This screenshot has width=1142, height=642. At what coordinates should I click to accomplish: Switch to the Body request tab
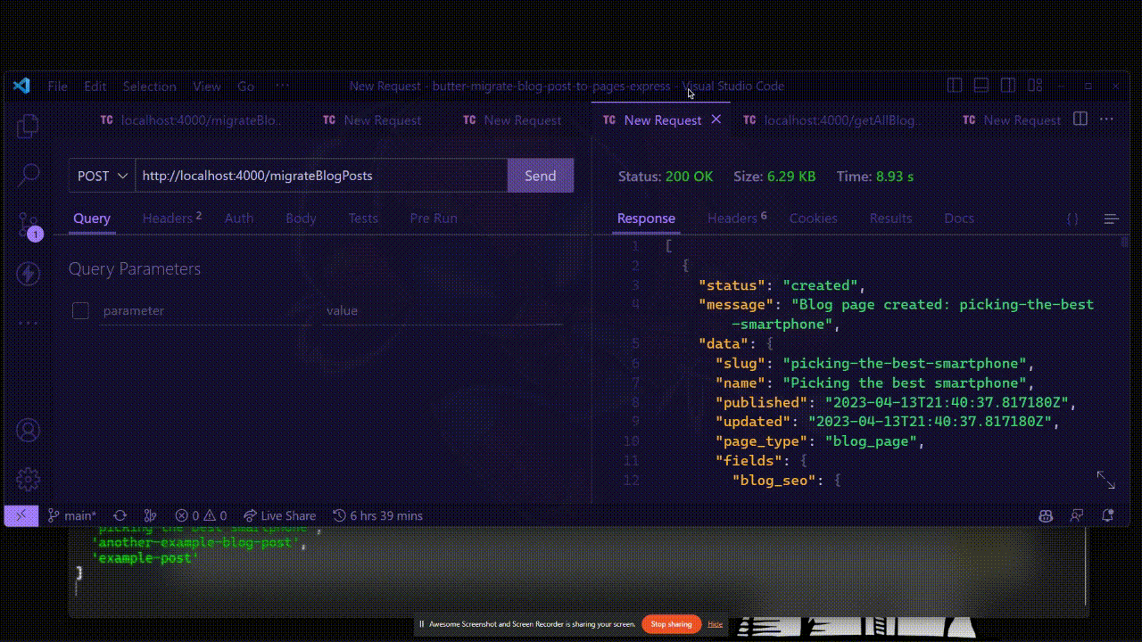click(x=301, y=218)
